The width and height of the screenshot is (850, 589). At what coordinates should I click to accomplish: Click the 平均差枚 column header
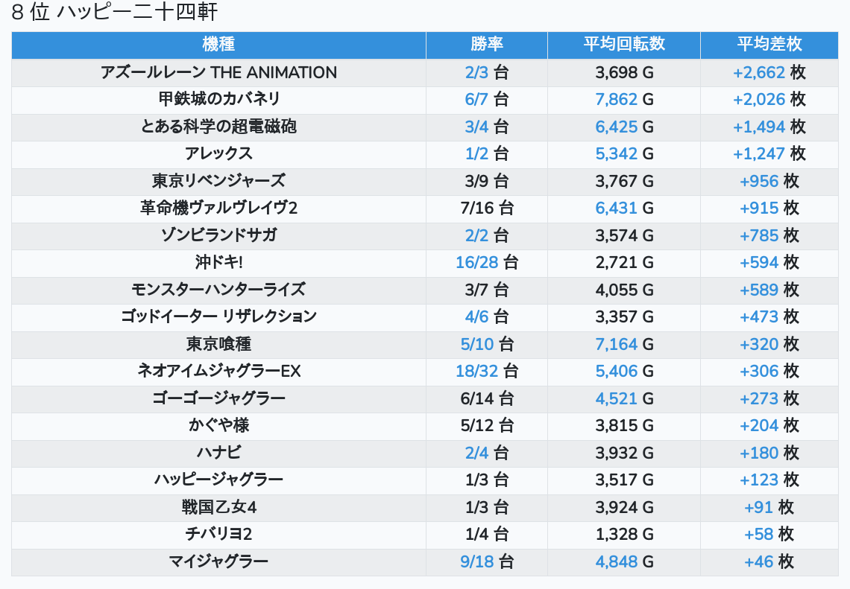tap(769, 45)
